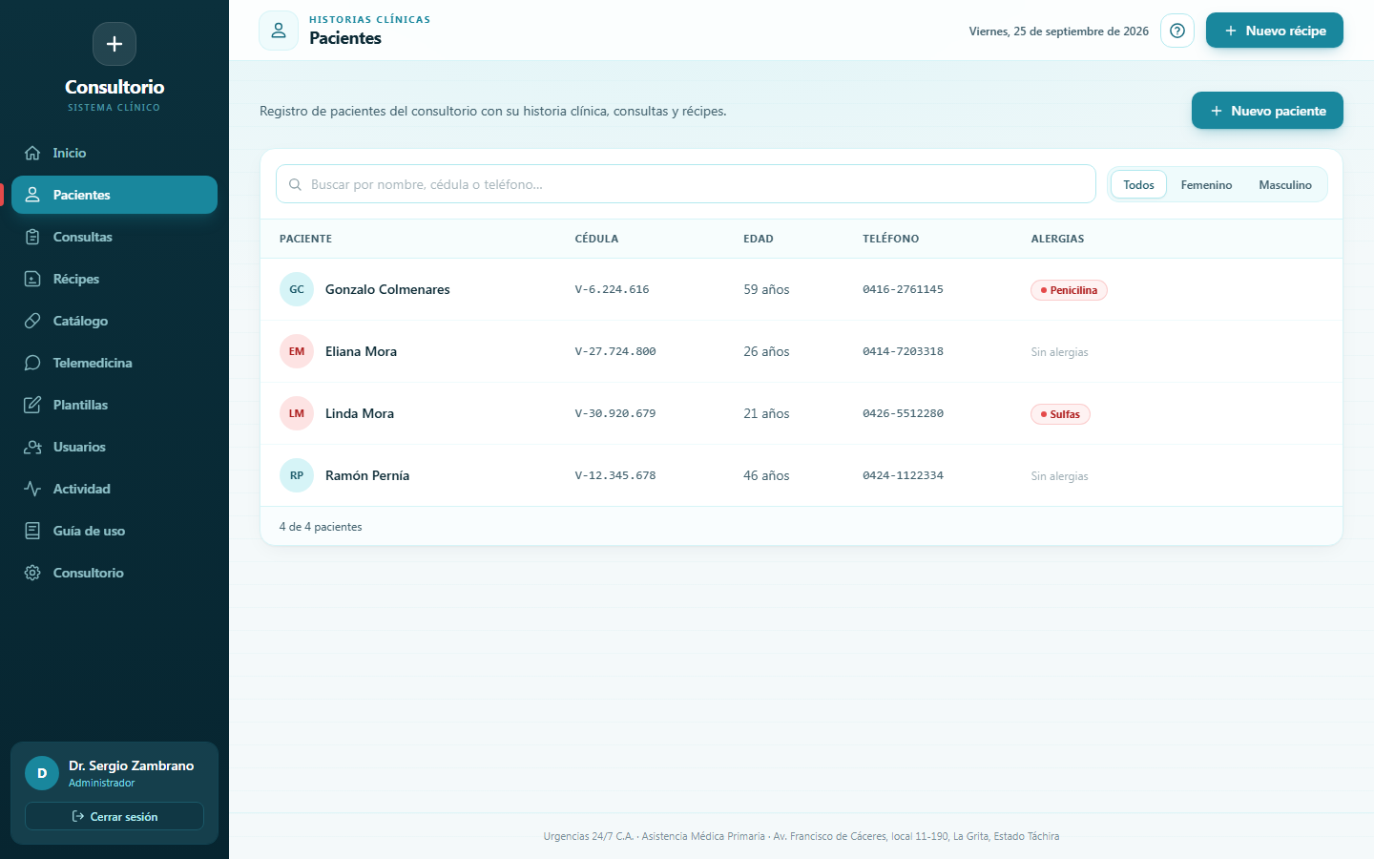Click the Inicio home icon

tap(32, 153)
